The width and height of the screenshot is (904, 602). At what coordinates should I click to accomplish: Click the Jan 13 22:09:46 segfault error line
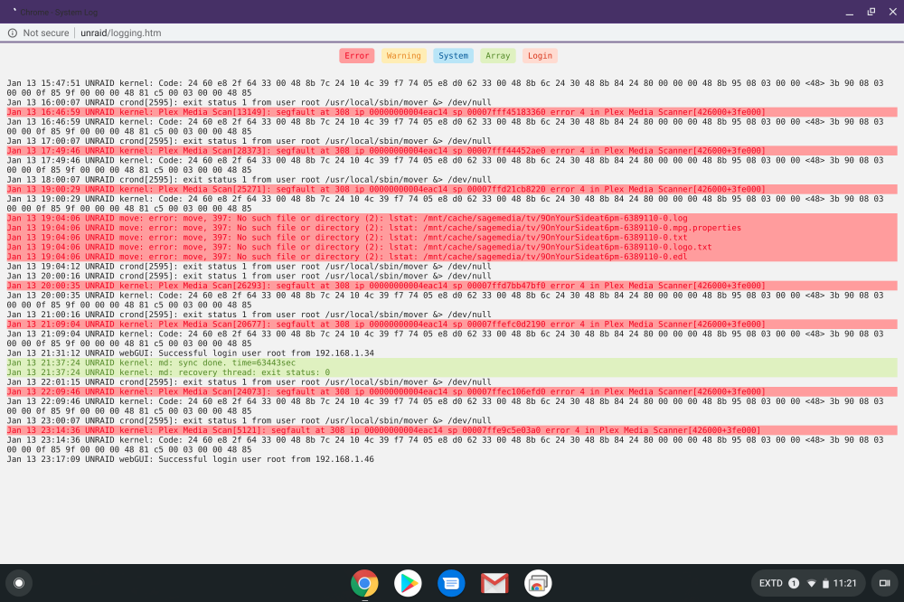[x=452, y=391]
